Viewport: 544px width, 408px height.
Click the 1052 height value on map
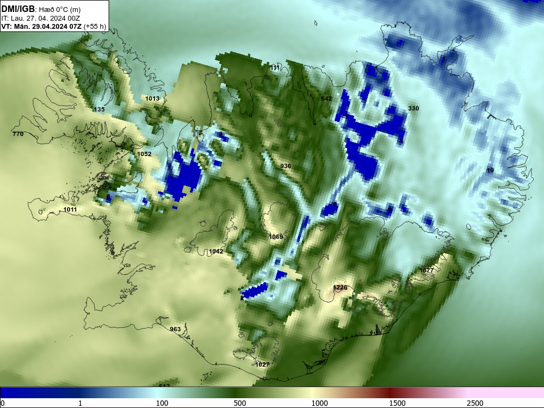coord(144,154)
